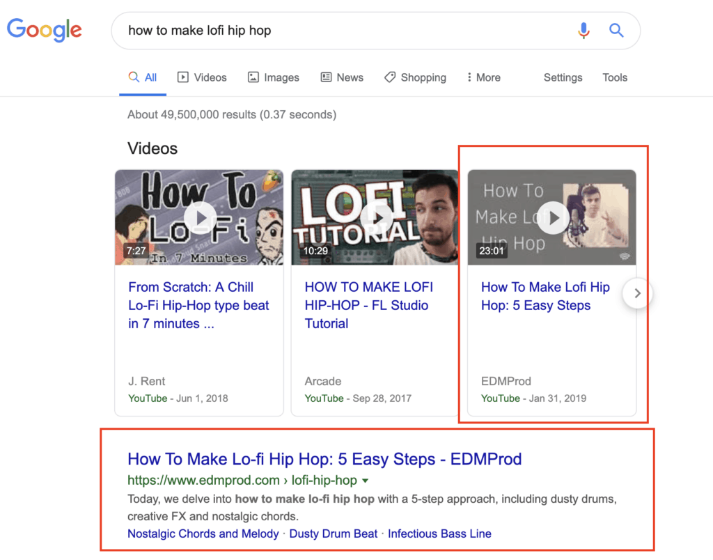
Task: Click the 'Infectious Bass Line' sitelink
Action: pos(440,534)
